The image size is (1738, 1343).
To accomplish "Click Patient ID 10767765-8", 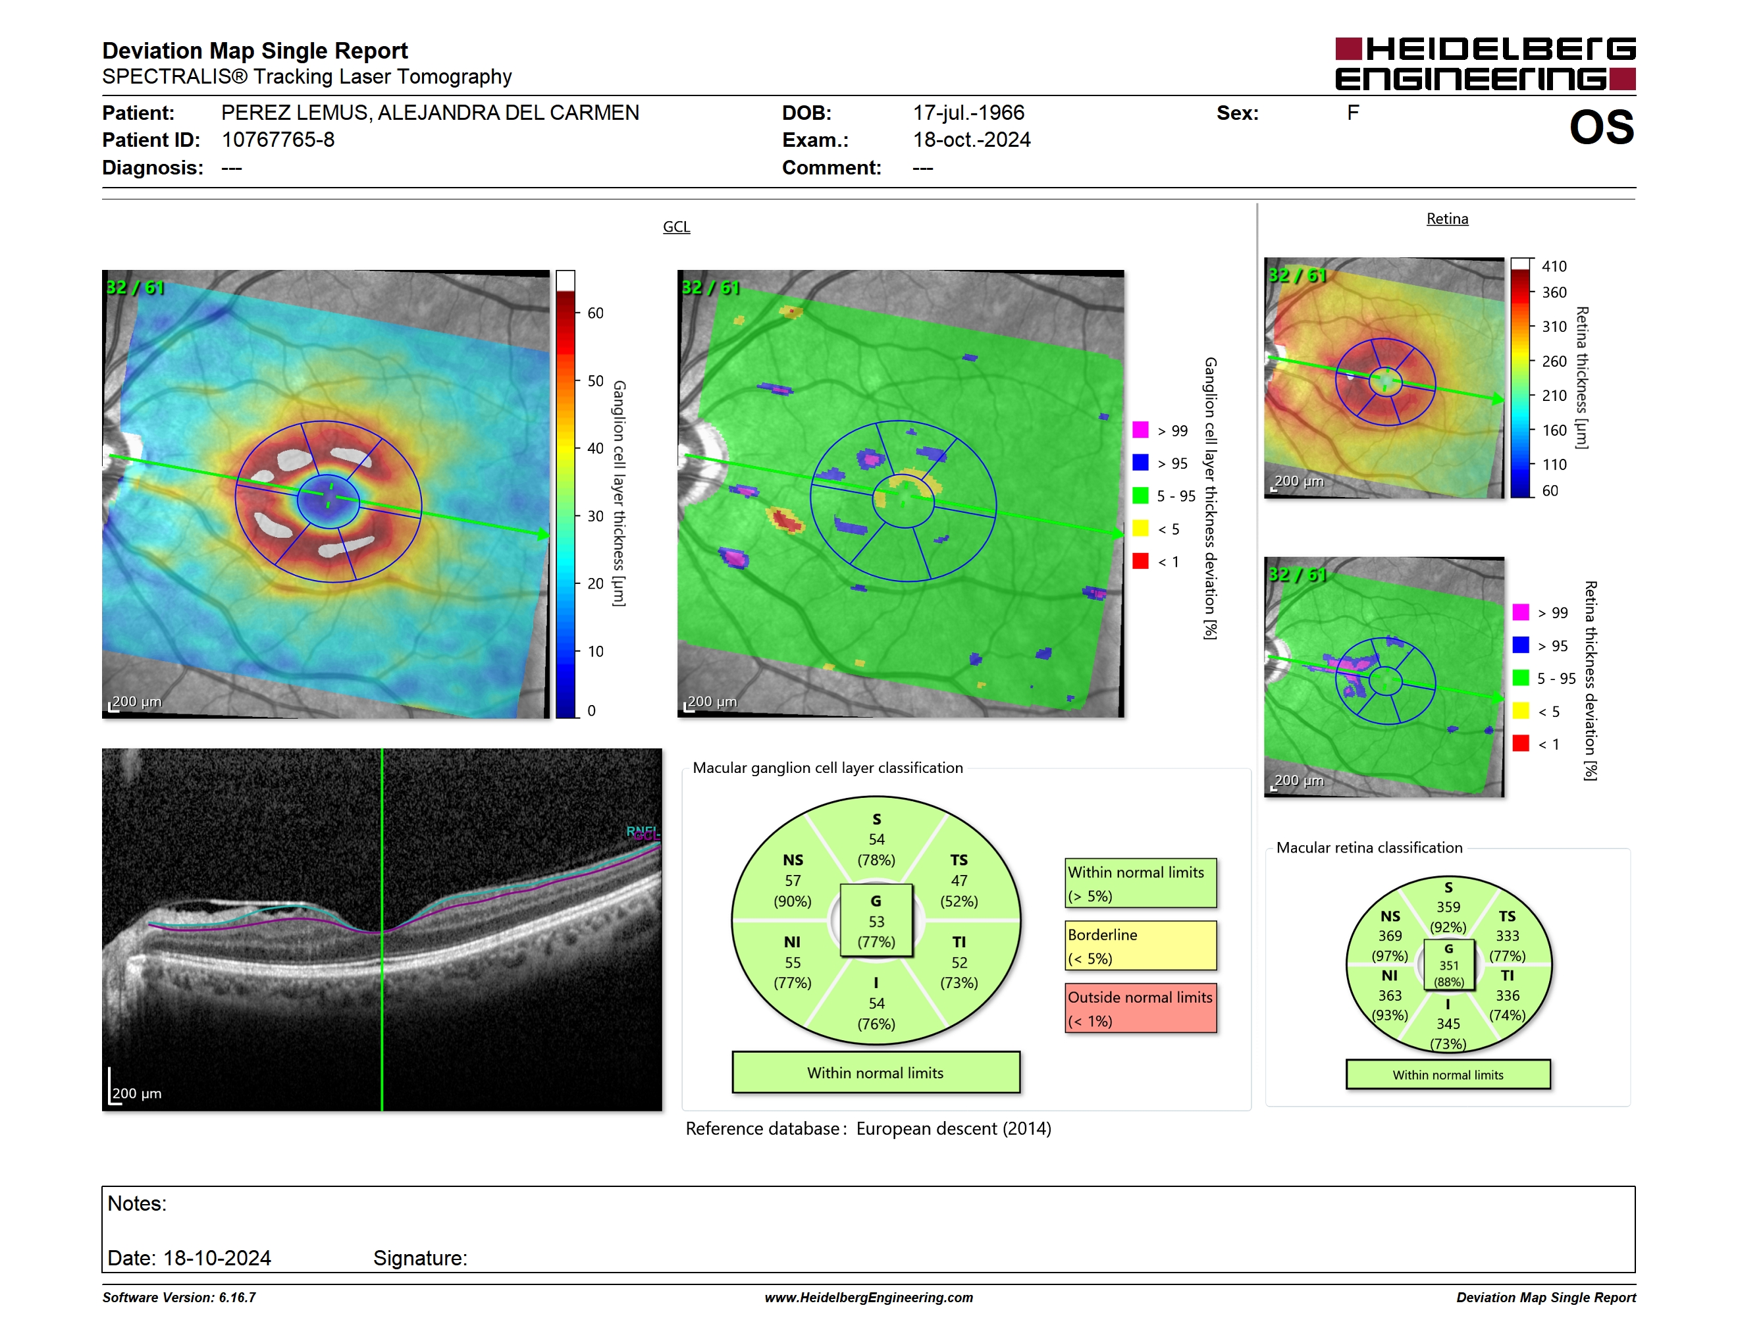I will tap(278, 140).
